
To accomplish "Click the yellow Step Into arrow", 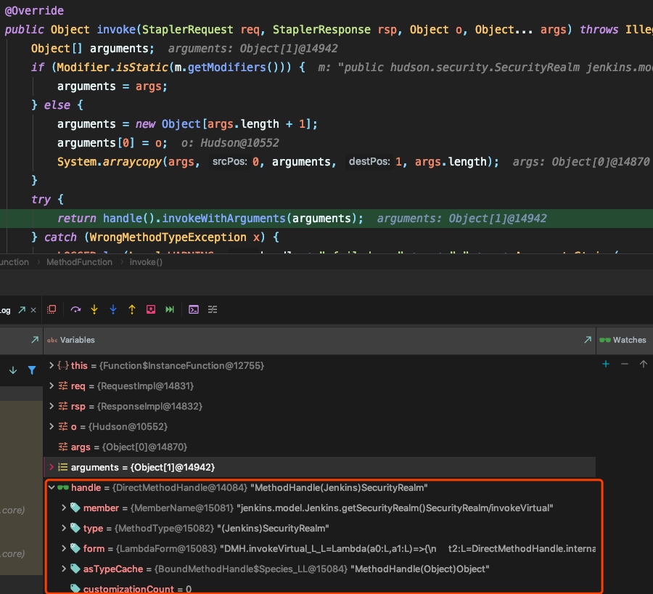I will point(94,309).
